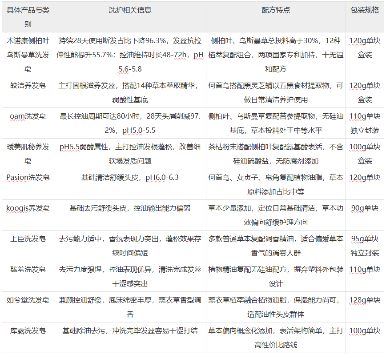Click the cell starting 侧柏叶、乌斯曼草复配苦参提取物
Screen dimensions: 386x354
(276, 123)
